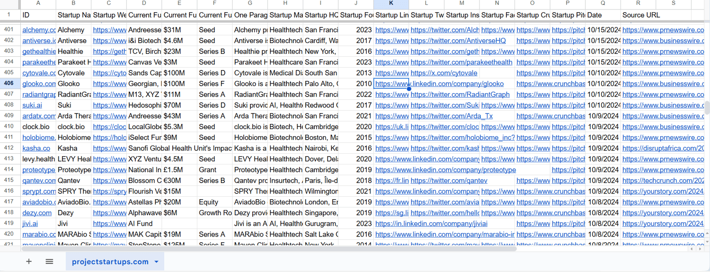Viewport: 710px width, 272px height.
Task: Select the '$70M' funding cell
Action: pos(179,105)
